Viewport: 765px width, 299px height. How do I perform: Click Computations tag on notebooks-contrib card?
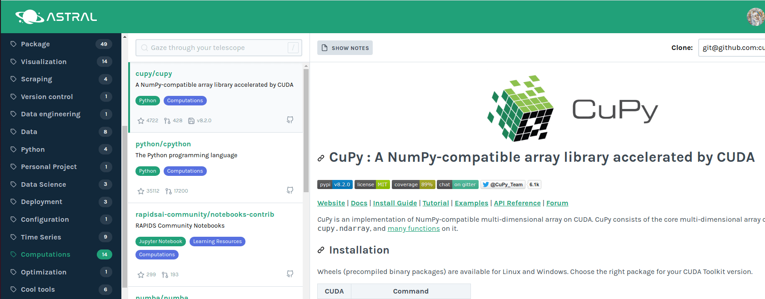click(157, 254)
